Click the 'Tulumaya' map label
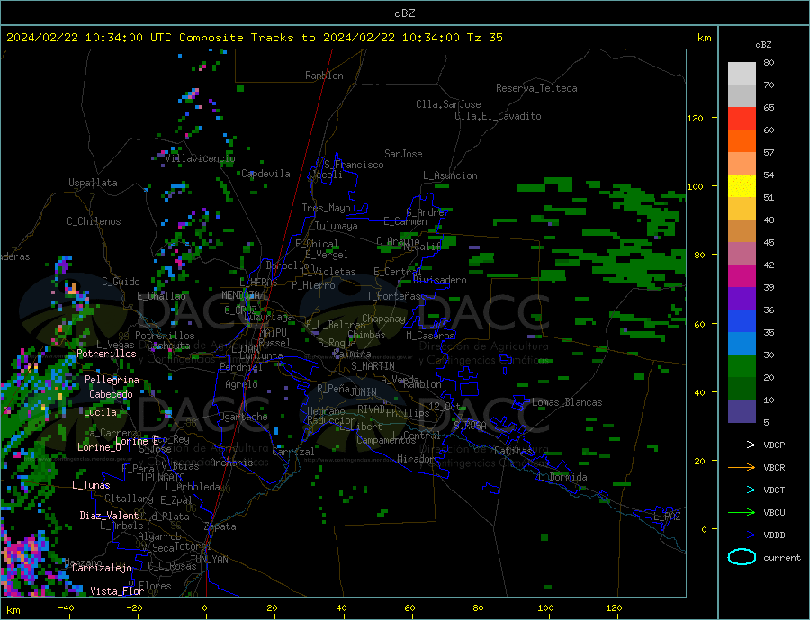This screenshot has width=810, height=620. click(336, 226)
